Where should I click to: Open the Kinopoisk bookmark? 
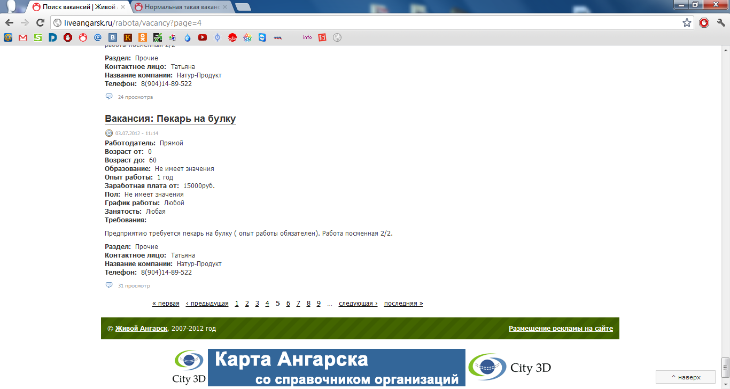point(127,37)
